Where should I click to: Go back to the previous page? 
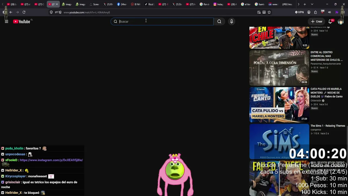11,12
